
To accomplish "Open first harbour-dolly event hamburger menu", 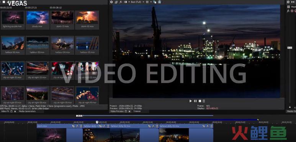I will 108,126.
